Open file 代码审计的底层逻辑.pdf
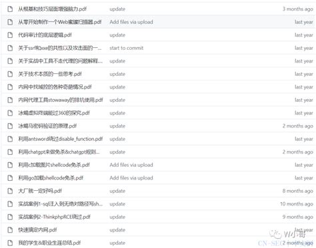316x248 pixels. point(45,35)
